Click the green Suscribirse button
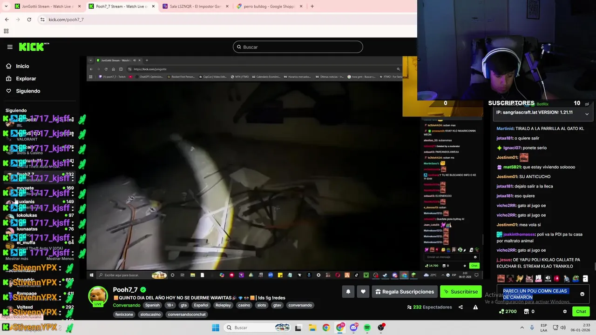Image resolution: width=596 pixels, height=335 pixels. pyautogui.click(x=461, y=292)
